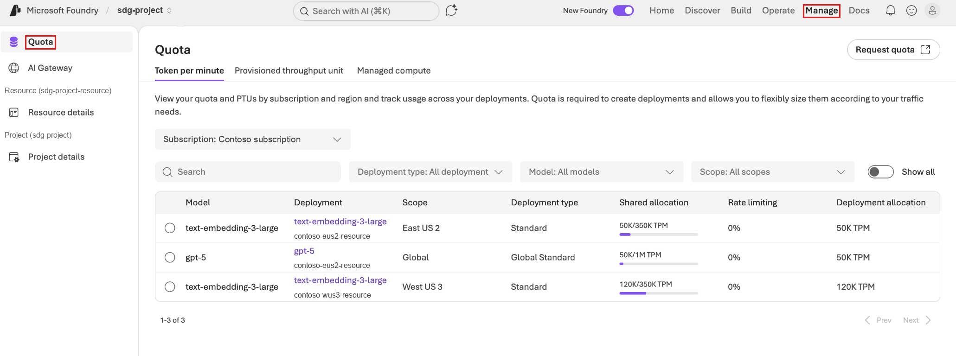This screenshot has height=356, width=956.
Task: Click the Project details icon
Action: click(14, 157)
